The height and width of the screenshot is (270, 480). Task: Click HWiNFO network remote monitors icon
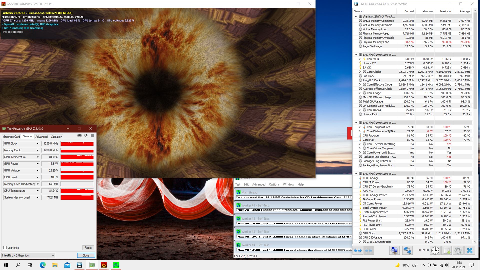click(x=407, y=250)
